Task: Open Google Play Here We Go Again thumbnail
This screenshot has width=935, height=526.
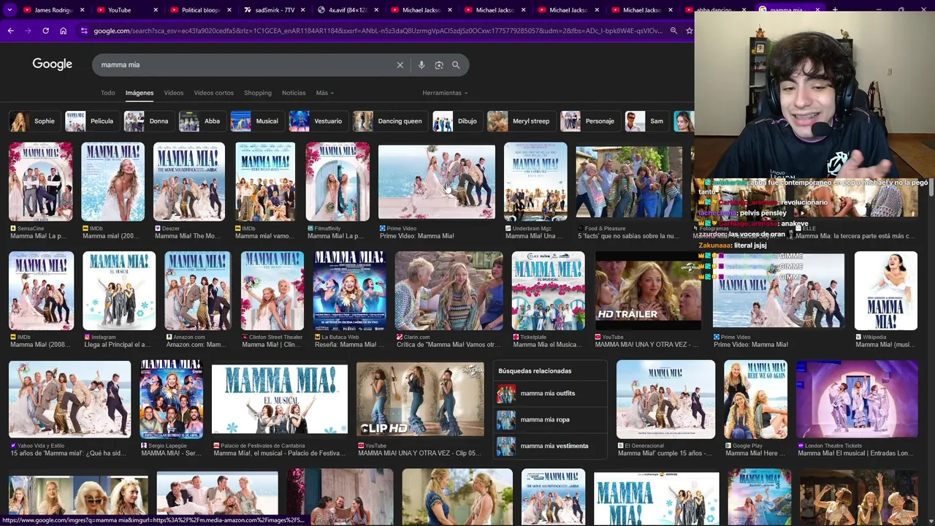Action: point(755,399)
